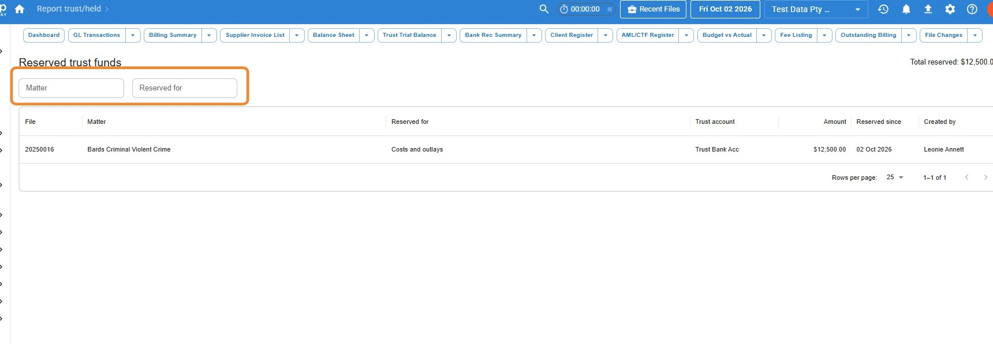Image resolution: width=993 pixels, height=344 pixels.
Task: Select file number 20250016
Action: pos(39,149)
